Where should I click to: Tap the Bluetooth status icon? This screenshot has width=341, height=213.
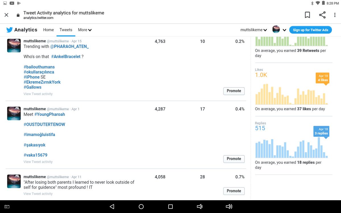(x=312, y=3)
